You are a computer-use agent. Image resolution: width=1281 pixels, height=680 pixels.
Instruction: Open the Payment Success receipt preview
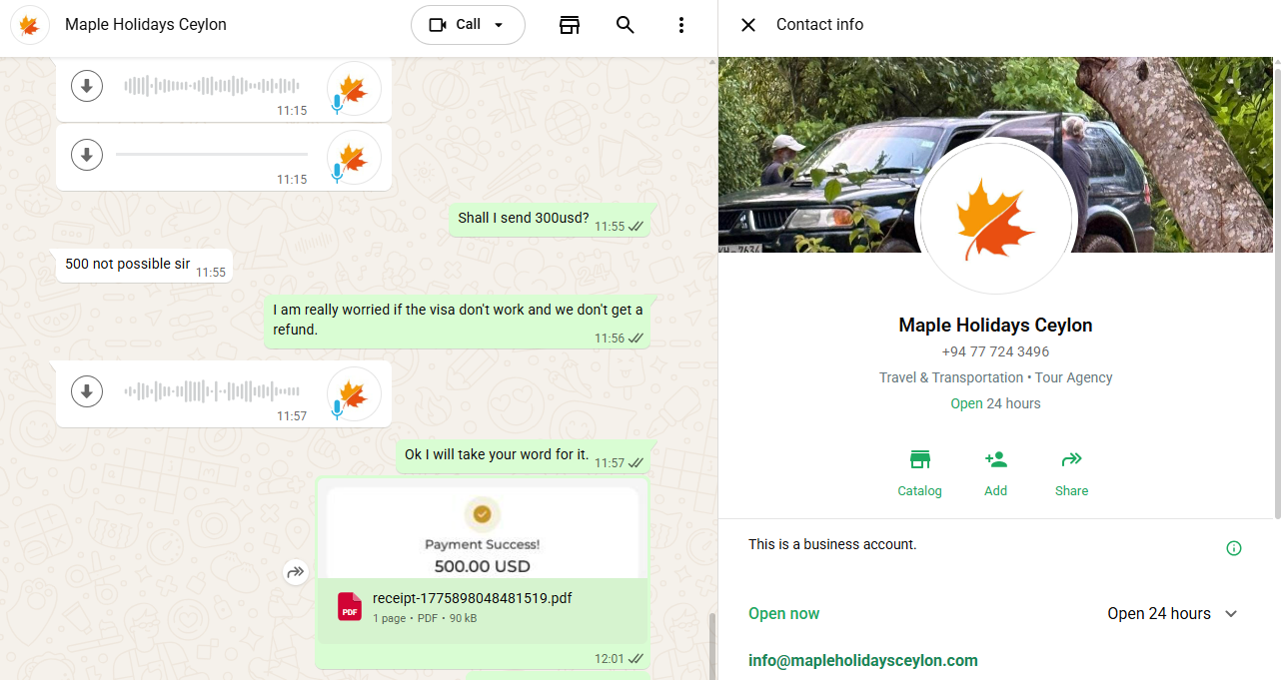click(482, 532)
